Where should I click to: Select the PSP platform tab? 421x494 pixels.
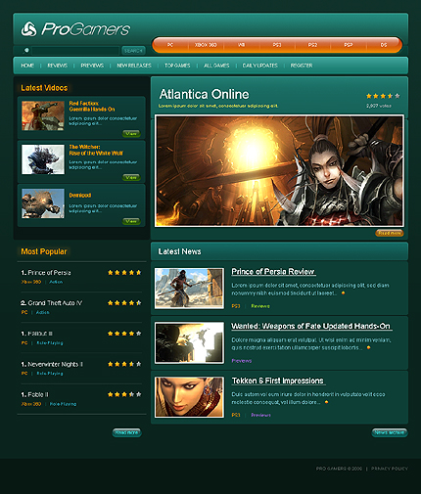(349, 45)
